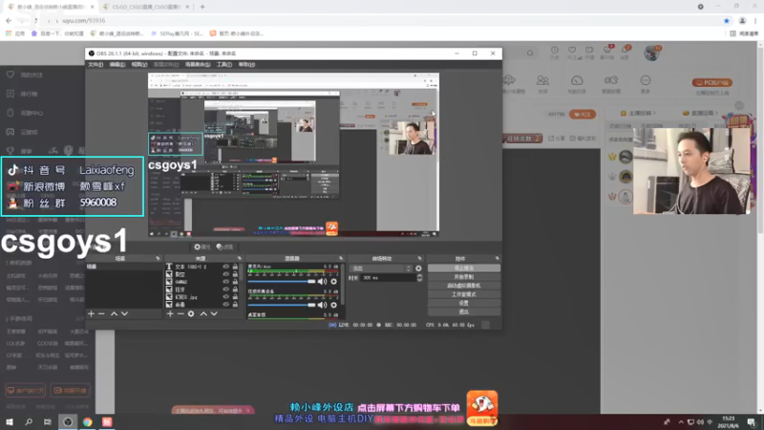Select the 文本 (GDI+) 2 source row
The width and height of the screenshot is (764, 430).
(202, 267)
